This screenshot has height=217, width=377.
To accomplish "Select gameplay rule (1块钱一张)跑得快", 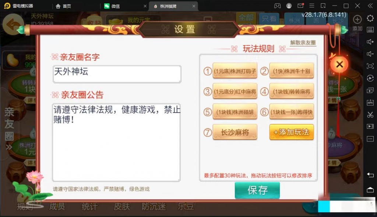I will click(x=292, y=111).
